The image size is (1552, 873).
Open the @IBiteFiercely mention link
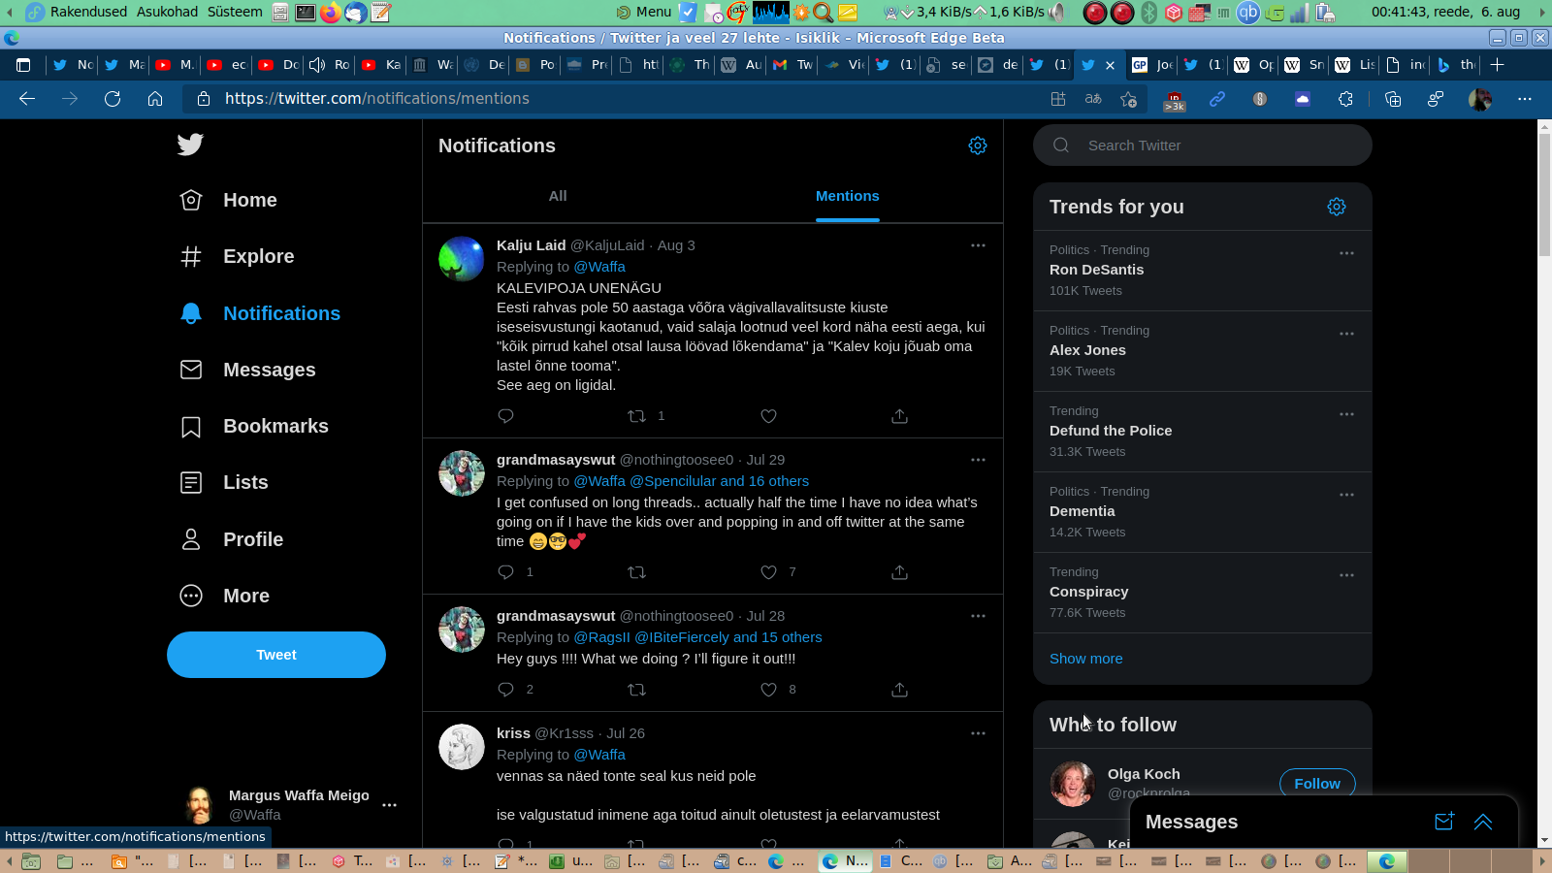pos(682,637)
